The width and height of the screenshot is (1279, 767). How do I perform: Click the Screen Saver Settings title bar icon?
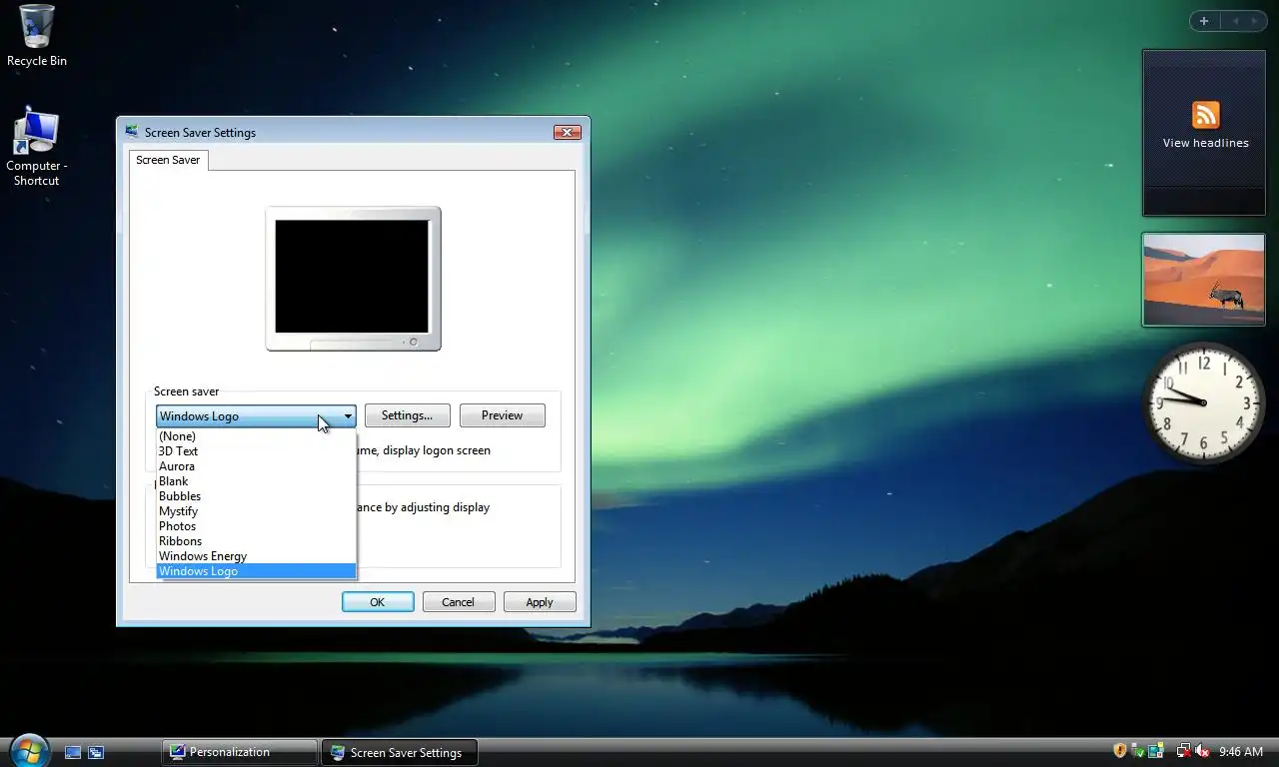point(132,132)
